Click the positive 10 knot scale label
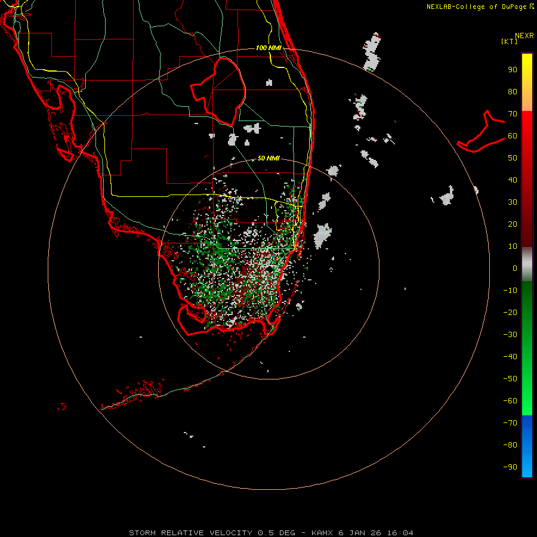This screenshot has width=537, height=537. pyautogui.click(x=513, y=246)
